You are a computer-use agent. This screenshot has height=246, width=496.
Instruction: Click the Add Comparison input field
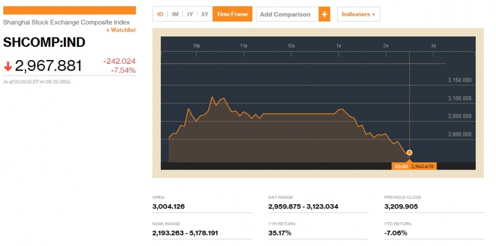pos(287,14)
